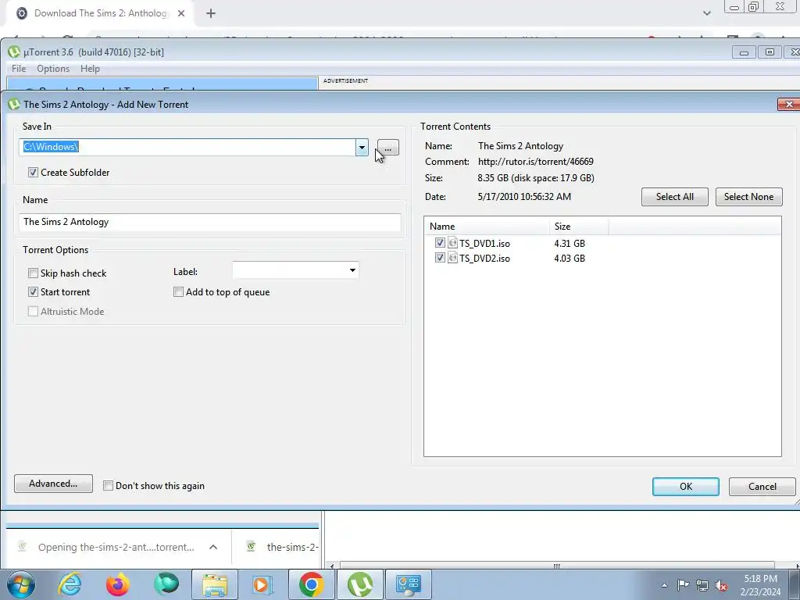Open the Save In path dropdown

click(x=362, y=148)
